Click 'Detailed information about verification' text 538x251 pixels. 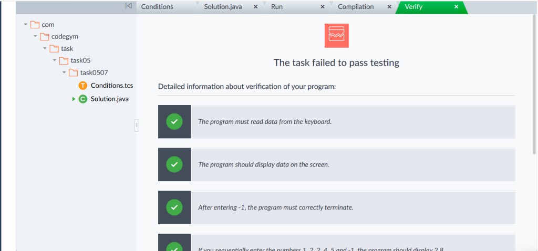[x=247, y=87]
